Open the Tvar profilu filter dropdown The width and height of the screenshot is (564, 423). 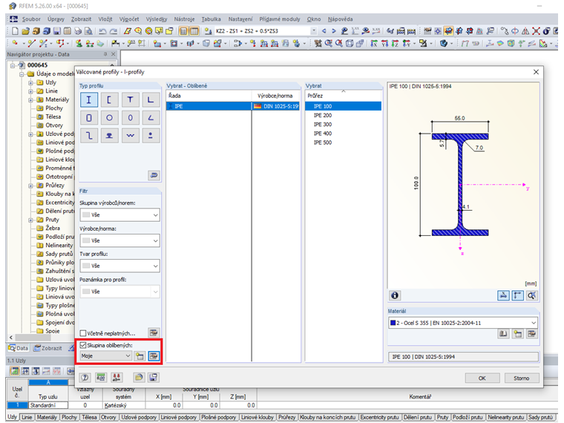point(119,266)
